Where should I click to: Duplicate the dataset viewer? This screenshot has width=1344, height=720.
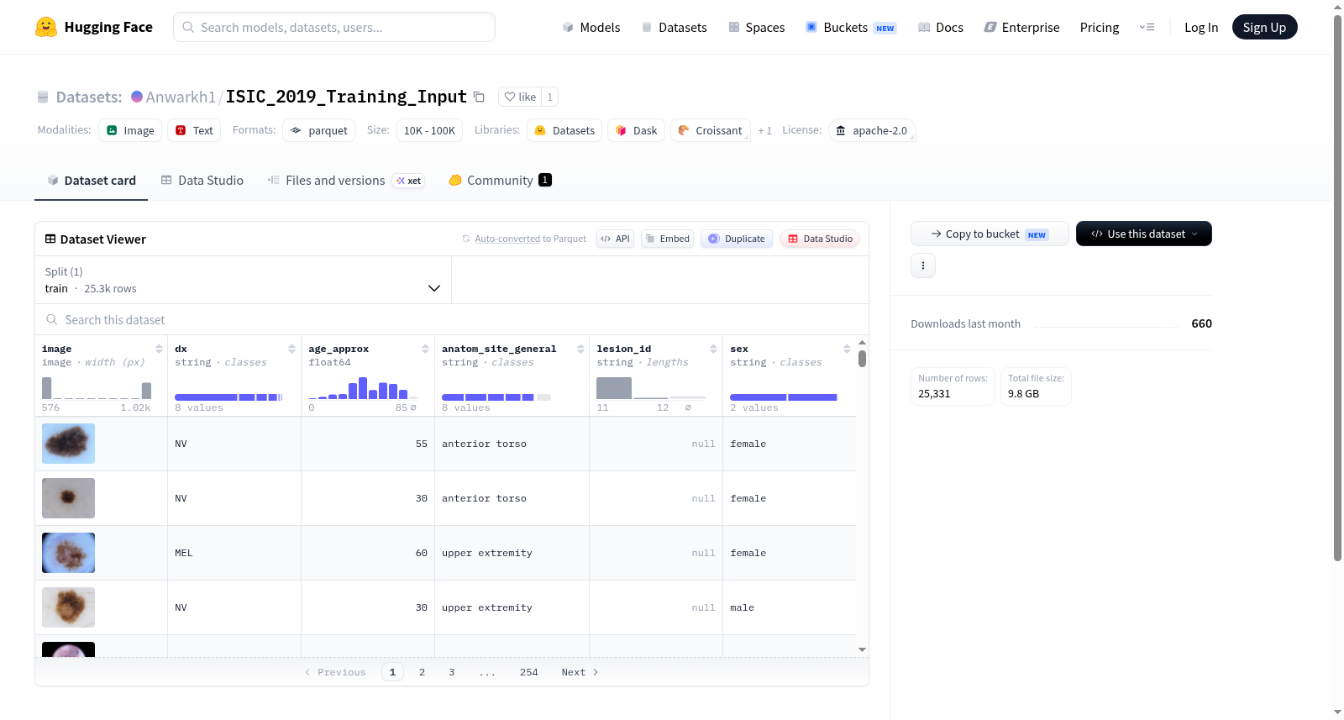point(737,239)
